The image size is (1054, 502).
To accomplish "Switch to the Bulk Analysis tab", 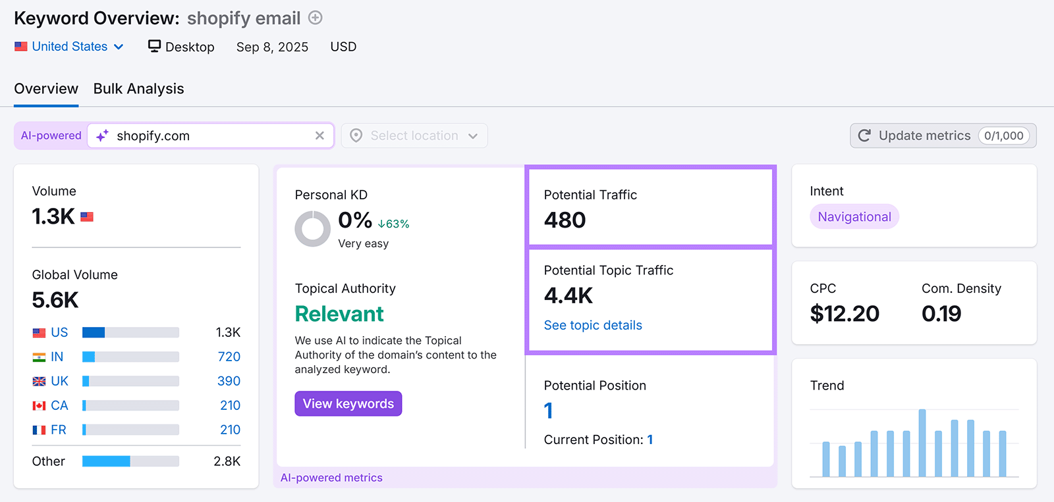I will [138, 89].
